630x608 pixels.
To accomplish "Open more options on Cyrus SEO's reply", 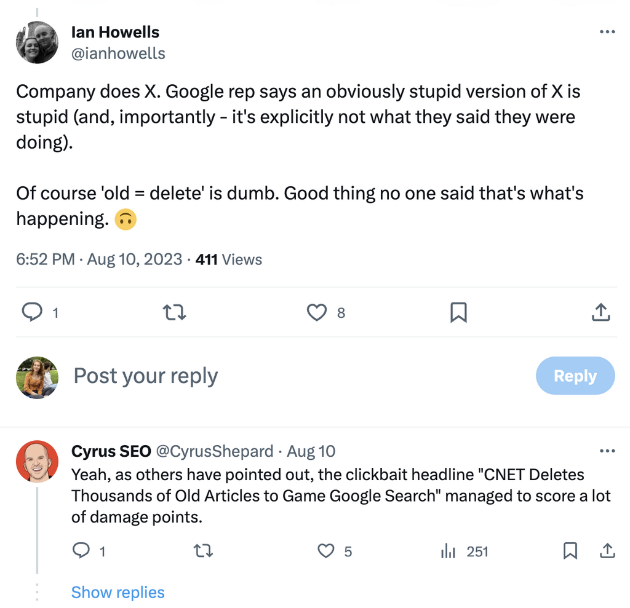I will point(607,451).
